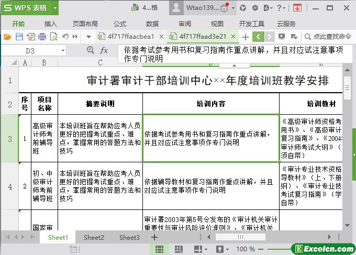Screen dimensions: 356x255
Task: Undo the last action
Action: [x=65, y=37]
